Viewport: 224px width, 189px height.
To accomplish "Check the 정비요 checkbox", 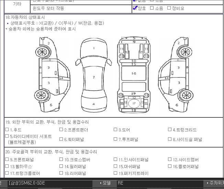I will 169,8.
